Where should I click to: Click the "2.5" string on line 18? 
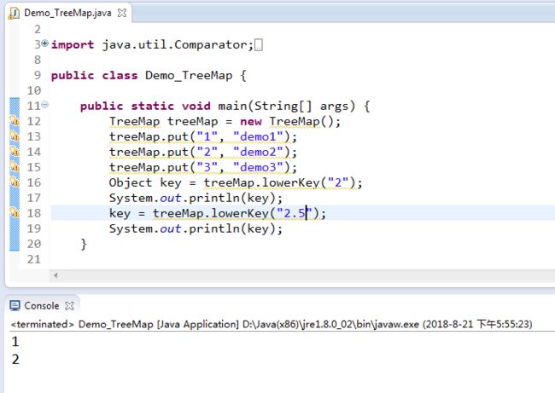[x=295, y=213]
